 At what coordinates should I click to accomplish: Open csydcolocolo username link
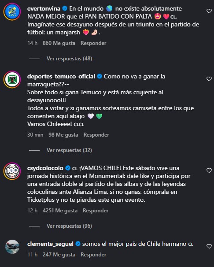pos(45,168)
